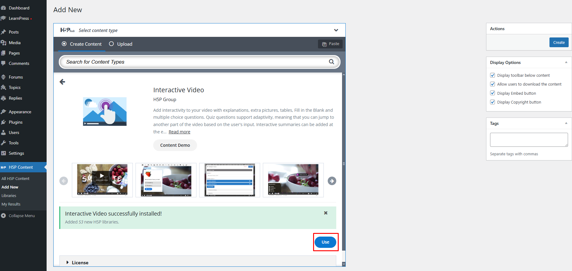Click the Use button

tap(325, 242)
